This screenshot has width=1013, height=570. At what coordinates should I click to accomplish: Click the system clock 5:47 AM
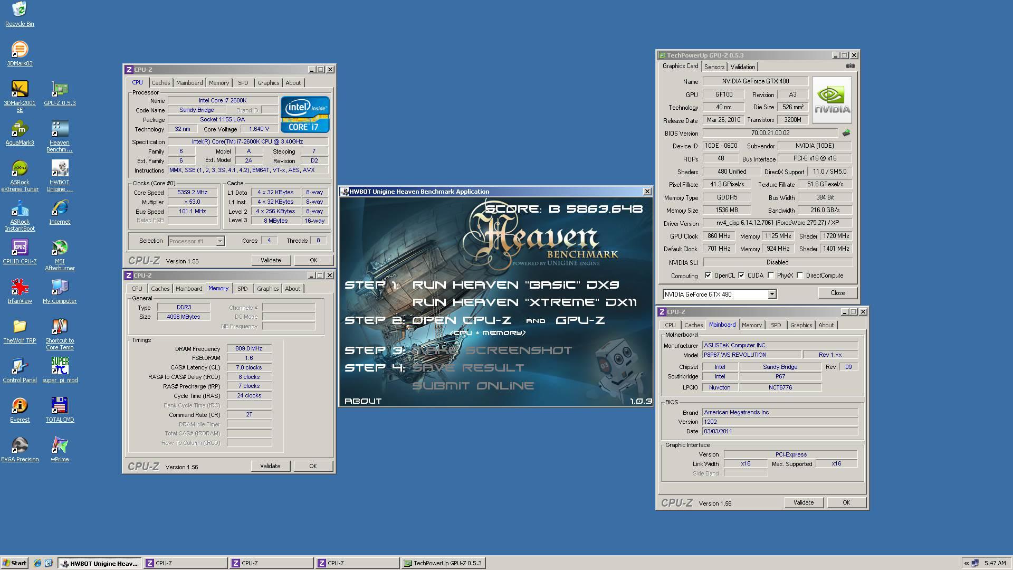click(995, 563)
